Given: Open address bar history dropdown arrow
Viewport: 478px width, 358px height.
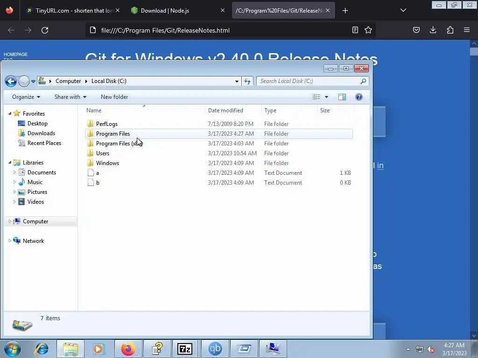Looking at the screenshot, I should click(x=237, y=81).
